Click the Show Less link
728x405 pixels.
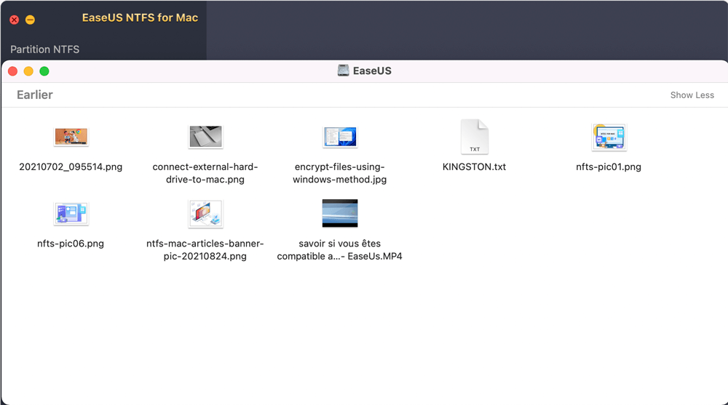coord(692,95)
